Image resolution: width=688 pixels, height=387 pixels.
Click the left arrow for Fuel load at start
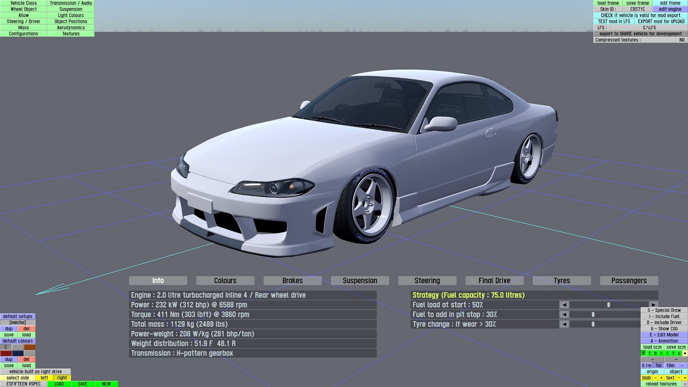(x=564, y=305)
